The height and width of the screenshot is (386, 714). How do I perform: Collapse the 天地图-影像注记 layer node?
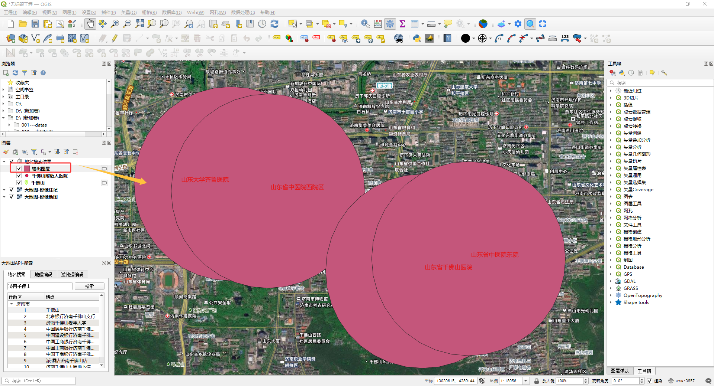4,190
